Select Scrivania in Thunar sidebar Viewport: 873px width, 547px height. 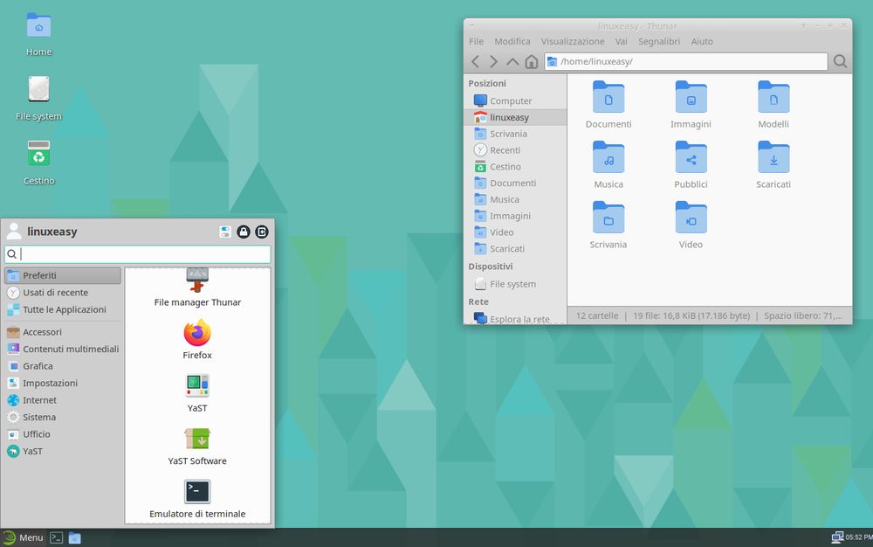515,134
